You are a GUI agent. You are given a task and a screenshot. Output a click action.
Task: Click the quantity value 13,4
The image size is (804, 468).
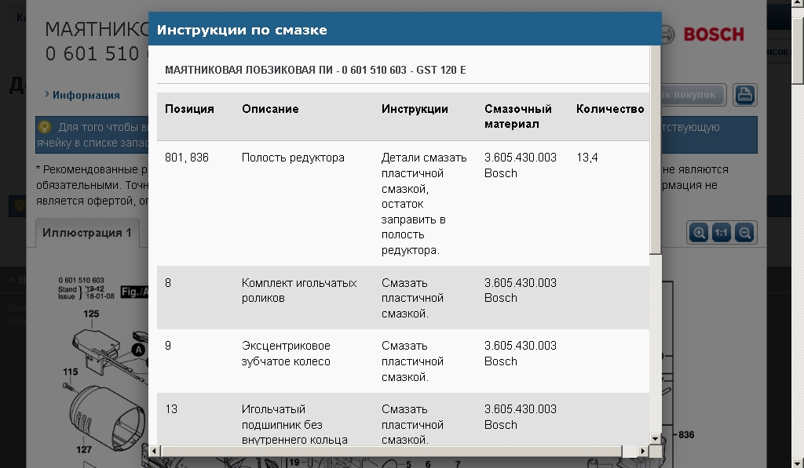tap(587, 158)
